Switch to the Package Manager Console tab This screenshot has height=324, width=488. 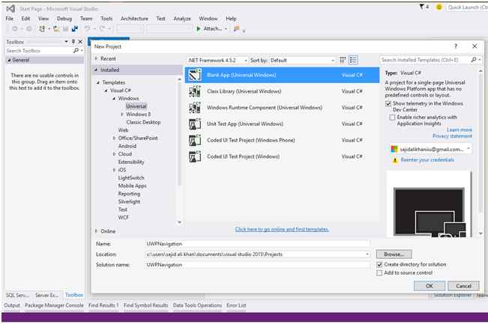click(x=54, y=305)
